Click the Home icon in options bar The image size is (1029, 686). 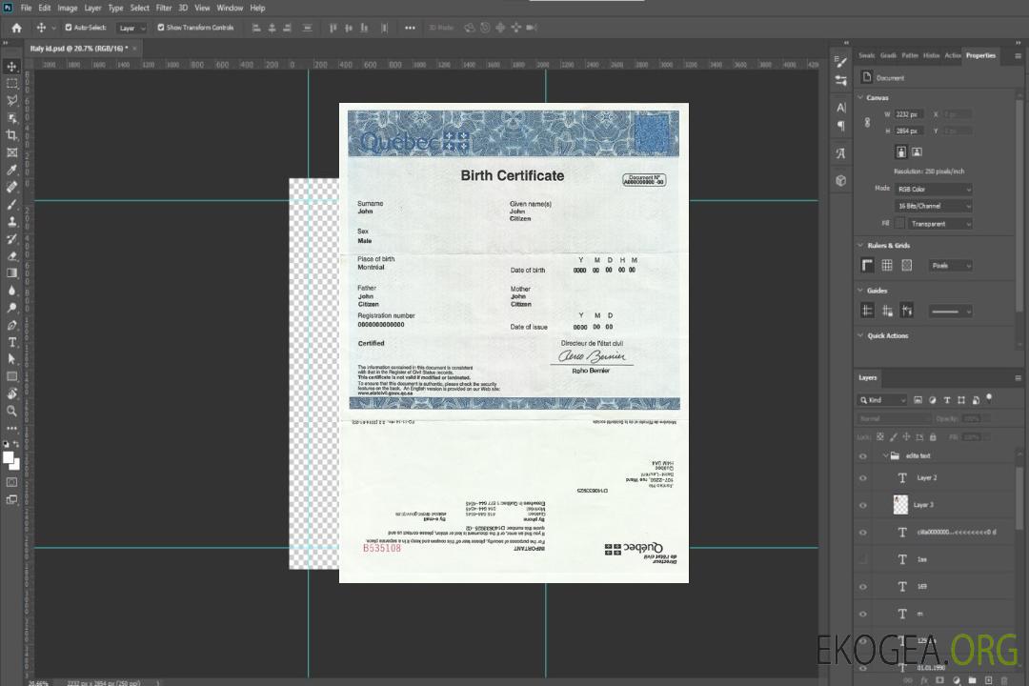16,28
